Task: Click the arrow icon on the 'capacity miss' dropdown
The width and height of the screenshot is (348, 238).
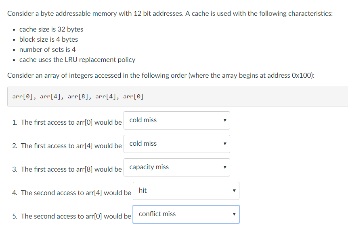Action: click(224, 167)
